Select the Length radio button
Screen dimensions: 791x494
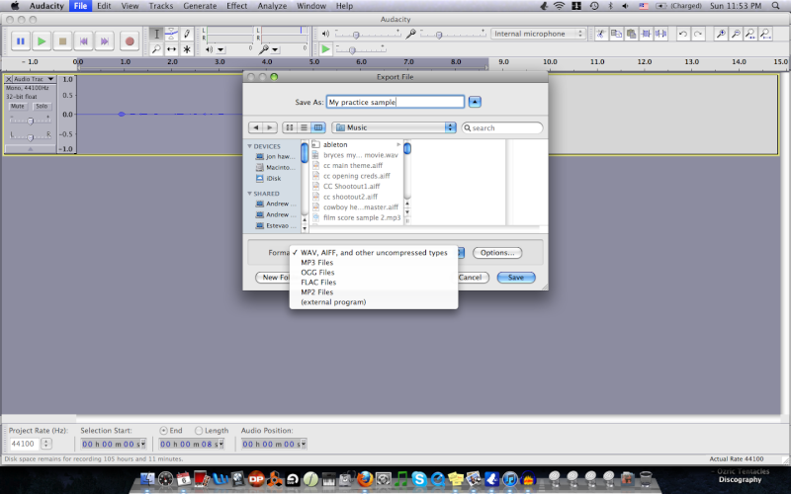click(x=199, y=431)
